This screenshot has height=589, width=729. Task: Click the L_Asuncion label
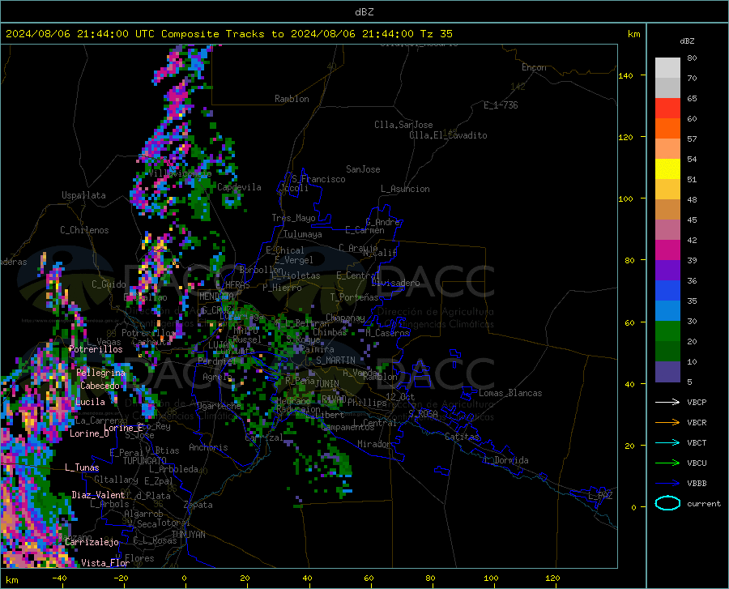(x=405, y=189)
